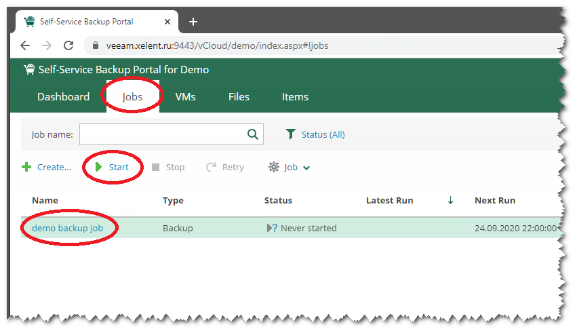577x333 pixels.
Task: Click the magnifier search icon
Action: 253,134
